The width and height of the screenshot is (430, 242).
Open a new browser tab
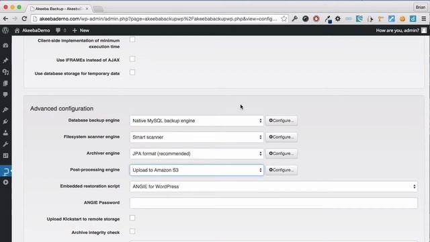coord(98,9)
